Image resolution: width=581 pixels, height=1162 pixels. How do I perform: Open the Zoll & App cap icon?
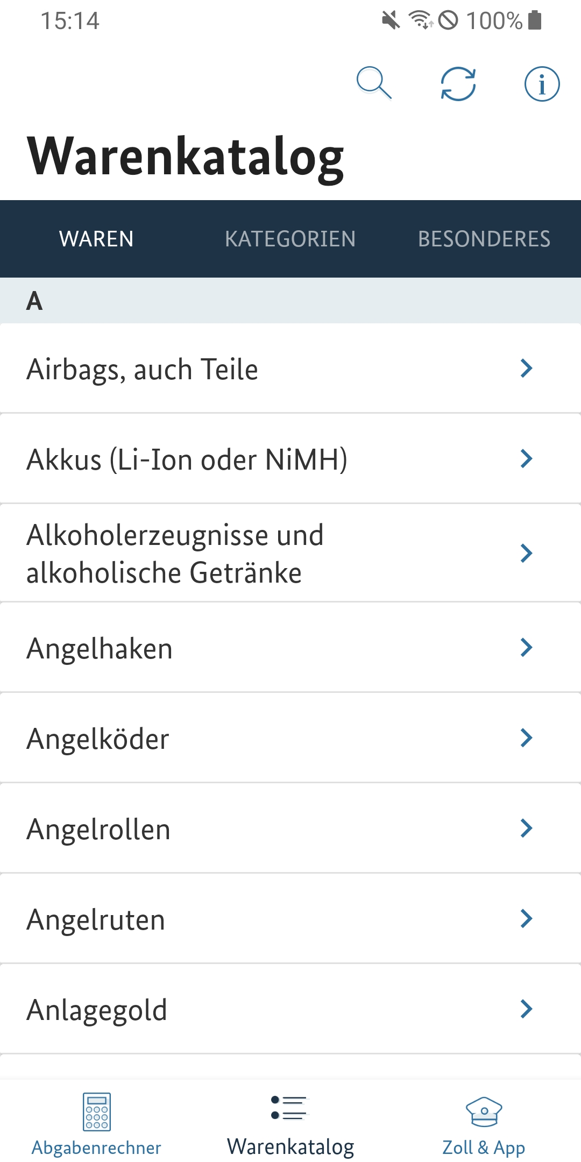[484, 1111]
